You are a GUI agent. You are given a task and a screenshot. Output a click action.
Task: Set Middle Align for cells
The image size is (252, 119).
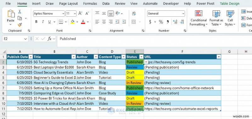click(104, 13)
